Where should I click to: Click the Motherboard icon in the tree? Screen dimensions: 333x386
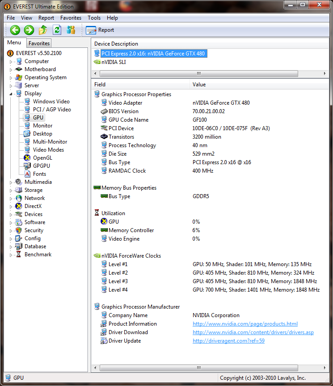(x=18, y=69)
